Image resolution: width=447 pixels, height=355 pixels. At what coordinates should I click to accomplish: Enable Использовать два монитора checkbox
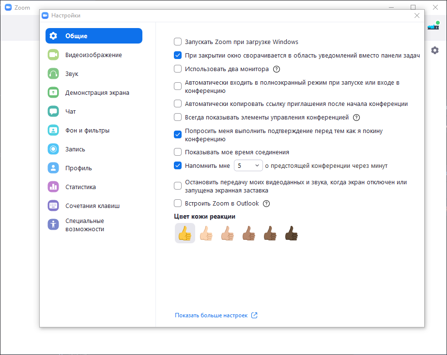pyautogui.click(x=178, y=69)
